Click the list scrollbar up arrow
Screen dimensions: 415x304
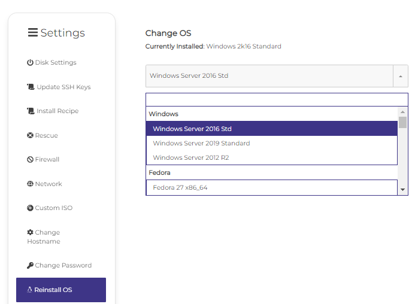[x=403, y=112]
